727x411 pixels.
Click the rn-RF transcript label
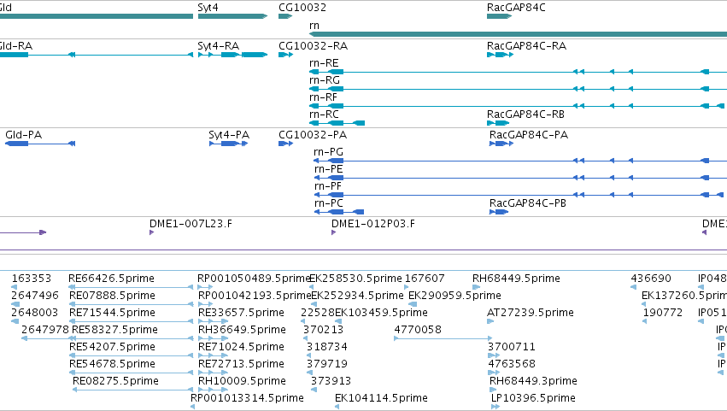324,97
